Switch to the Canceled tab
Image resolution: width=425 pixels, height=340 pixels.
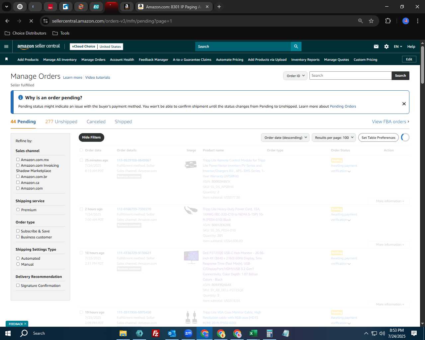pos(96,122)
